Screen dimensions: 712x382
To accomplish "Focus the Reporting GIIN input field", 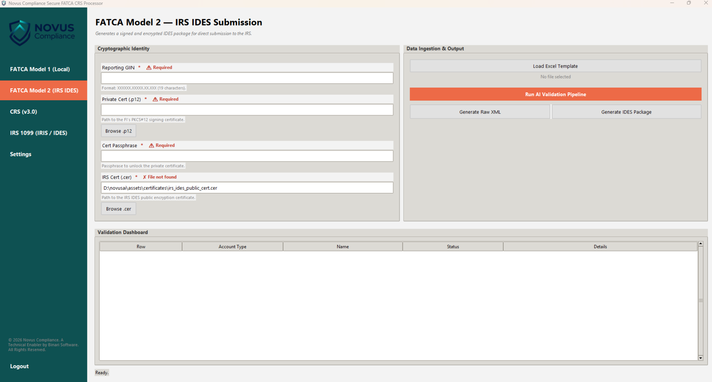I will [247, 78].
